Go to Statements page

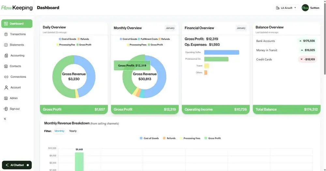click(x=17, y=45)
